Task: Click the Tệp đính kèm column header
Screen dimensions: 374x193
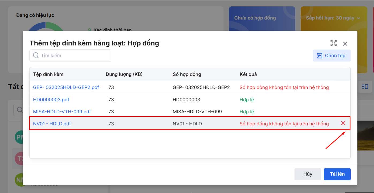Action: [48, 74]
